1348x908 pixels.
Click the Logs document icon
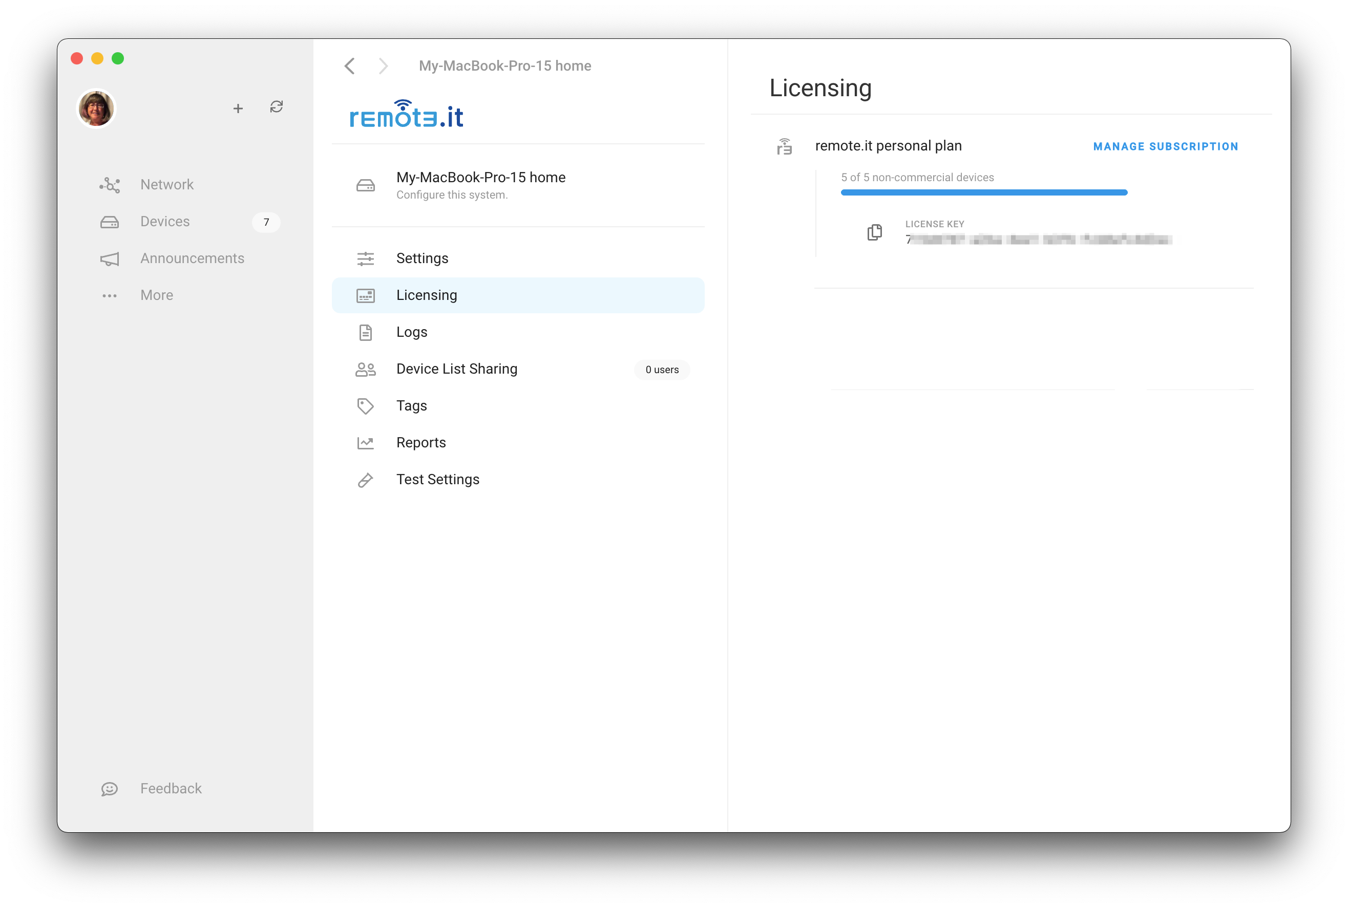click(365, 332)
